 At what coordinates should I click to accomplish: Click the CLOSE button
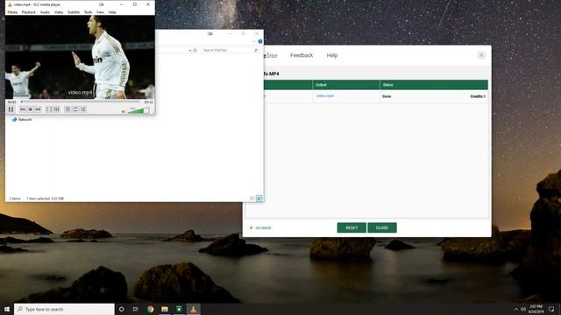tap(382, 227)
